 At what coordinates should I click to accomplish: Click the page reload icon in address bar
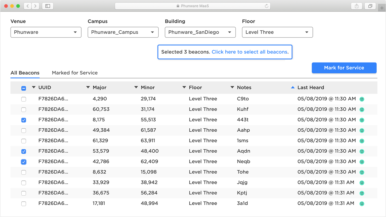pos(266,6)
